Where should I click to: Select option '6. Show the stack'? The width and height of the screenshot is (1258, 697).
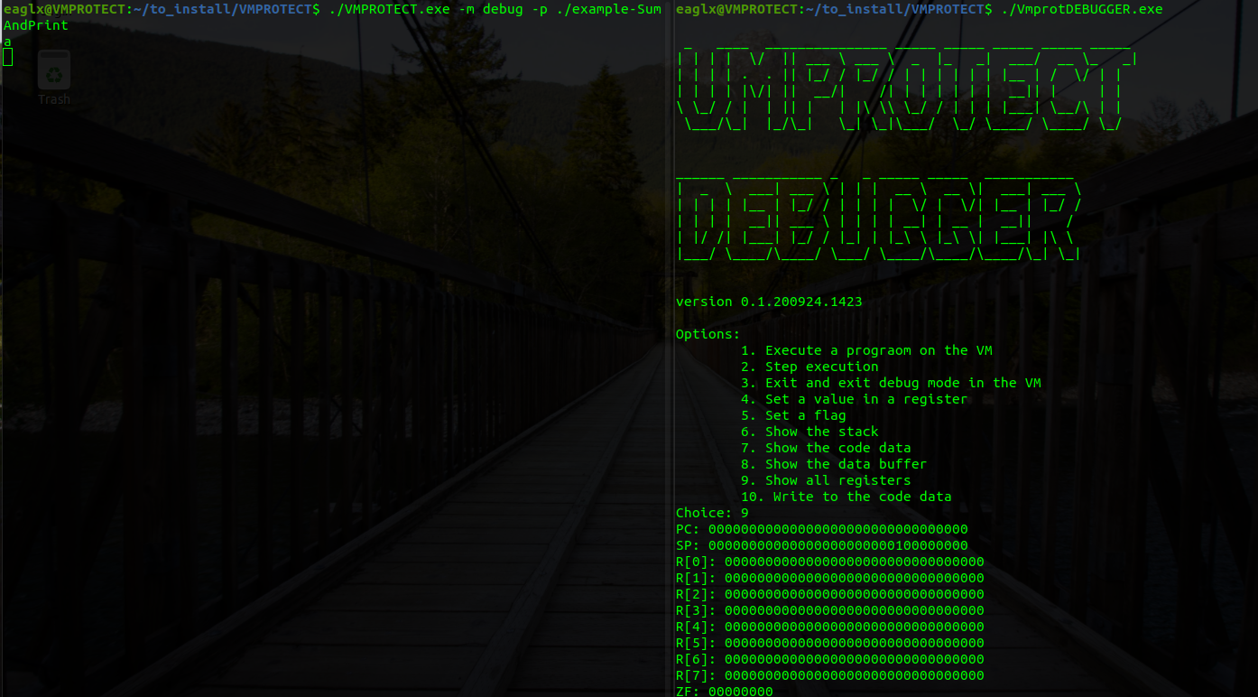[809, 432]
